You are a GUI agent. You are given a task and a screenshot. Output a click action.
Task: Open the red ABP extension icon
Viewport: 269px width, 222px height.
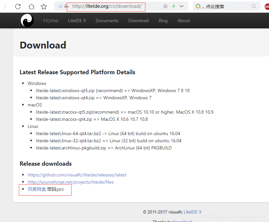(x=267, y=7)
